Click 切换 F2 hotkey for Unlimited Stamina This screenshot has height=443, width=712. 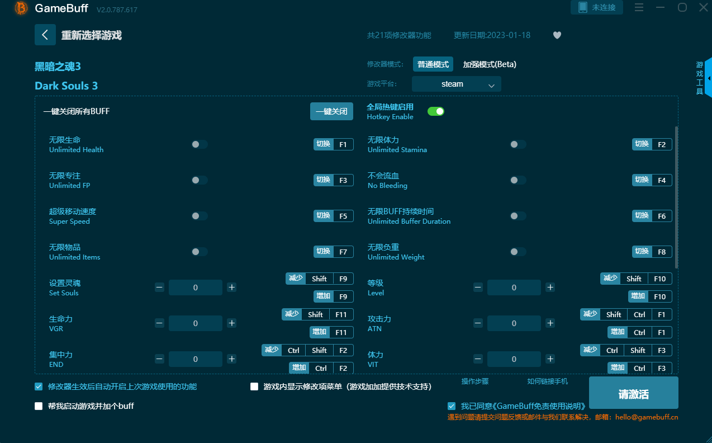(x=652, y=144)
